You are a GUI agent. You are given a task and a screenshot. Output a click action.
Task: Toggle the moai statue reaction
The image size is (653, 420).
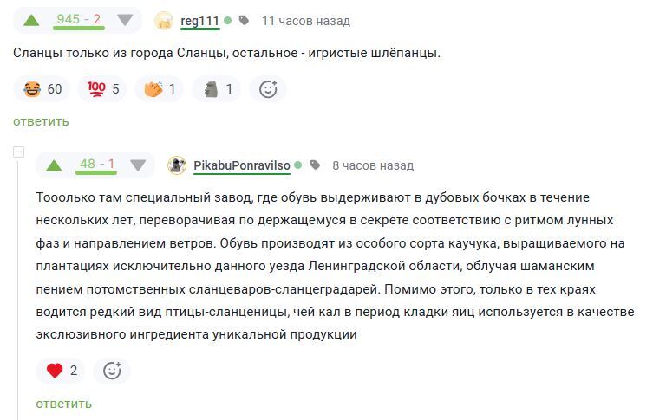point(217,88)
